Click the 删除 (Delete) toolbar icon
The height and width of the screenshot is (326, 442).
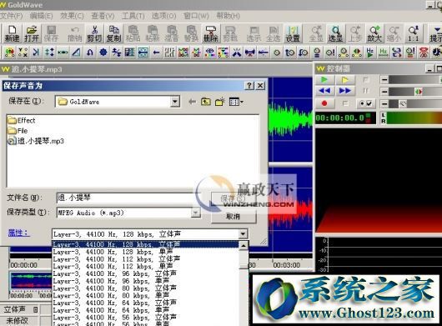210,33
